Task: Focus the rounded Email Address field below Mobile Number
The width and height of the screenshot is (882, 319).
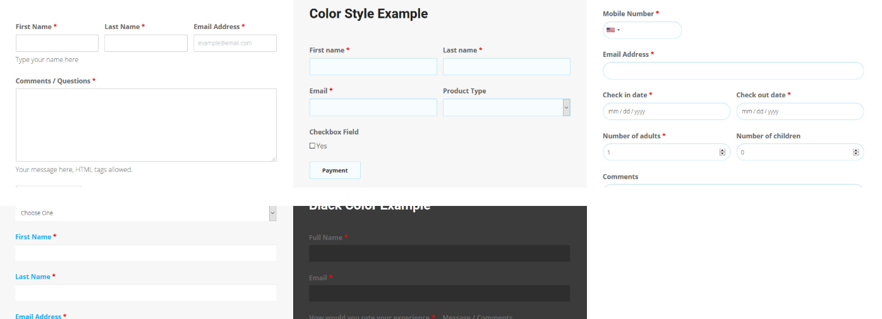Action: (733, 71)
